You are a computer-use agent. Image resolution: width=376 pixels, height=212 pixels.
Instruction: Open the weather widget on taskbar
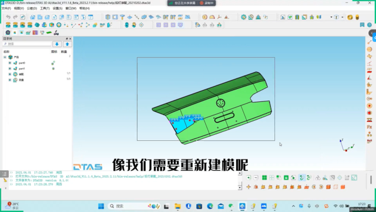coord(12,206)
